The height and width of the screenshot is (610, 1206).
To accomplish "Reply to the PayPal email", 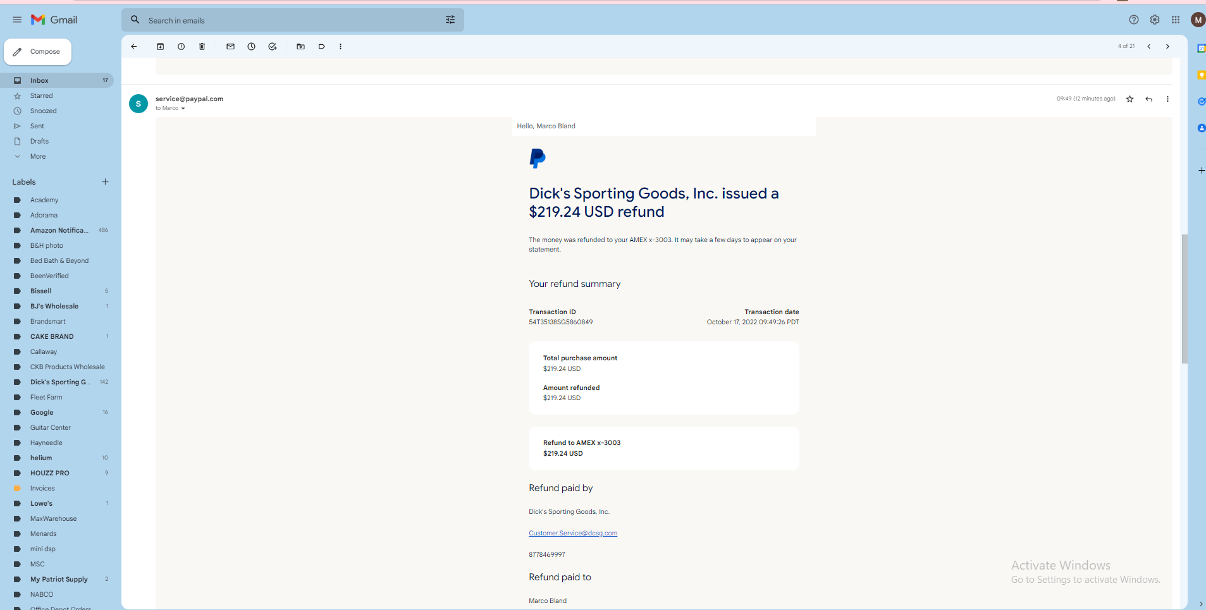I will [1149, 99].
